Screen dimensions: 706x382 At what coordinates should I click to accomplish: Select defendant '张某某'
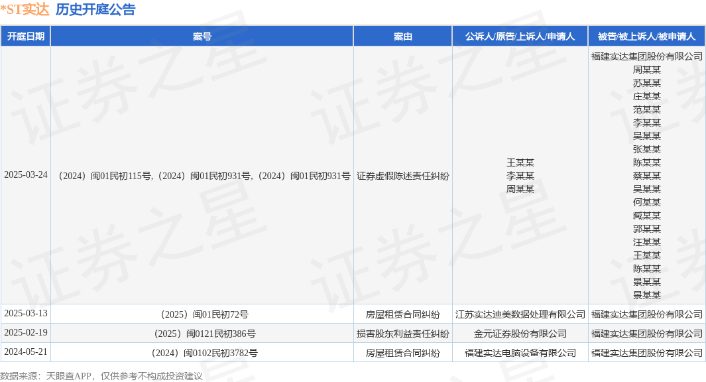(646, 149)
